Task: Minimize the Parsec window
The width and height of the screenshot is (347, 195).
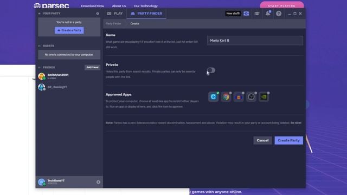Action: tap(289, 14)
